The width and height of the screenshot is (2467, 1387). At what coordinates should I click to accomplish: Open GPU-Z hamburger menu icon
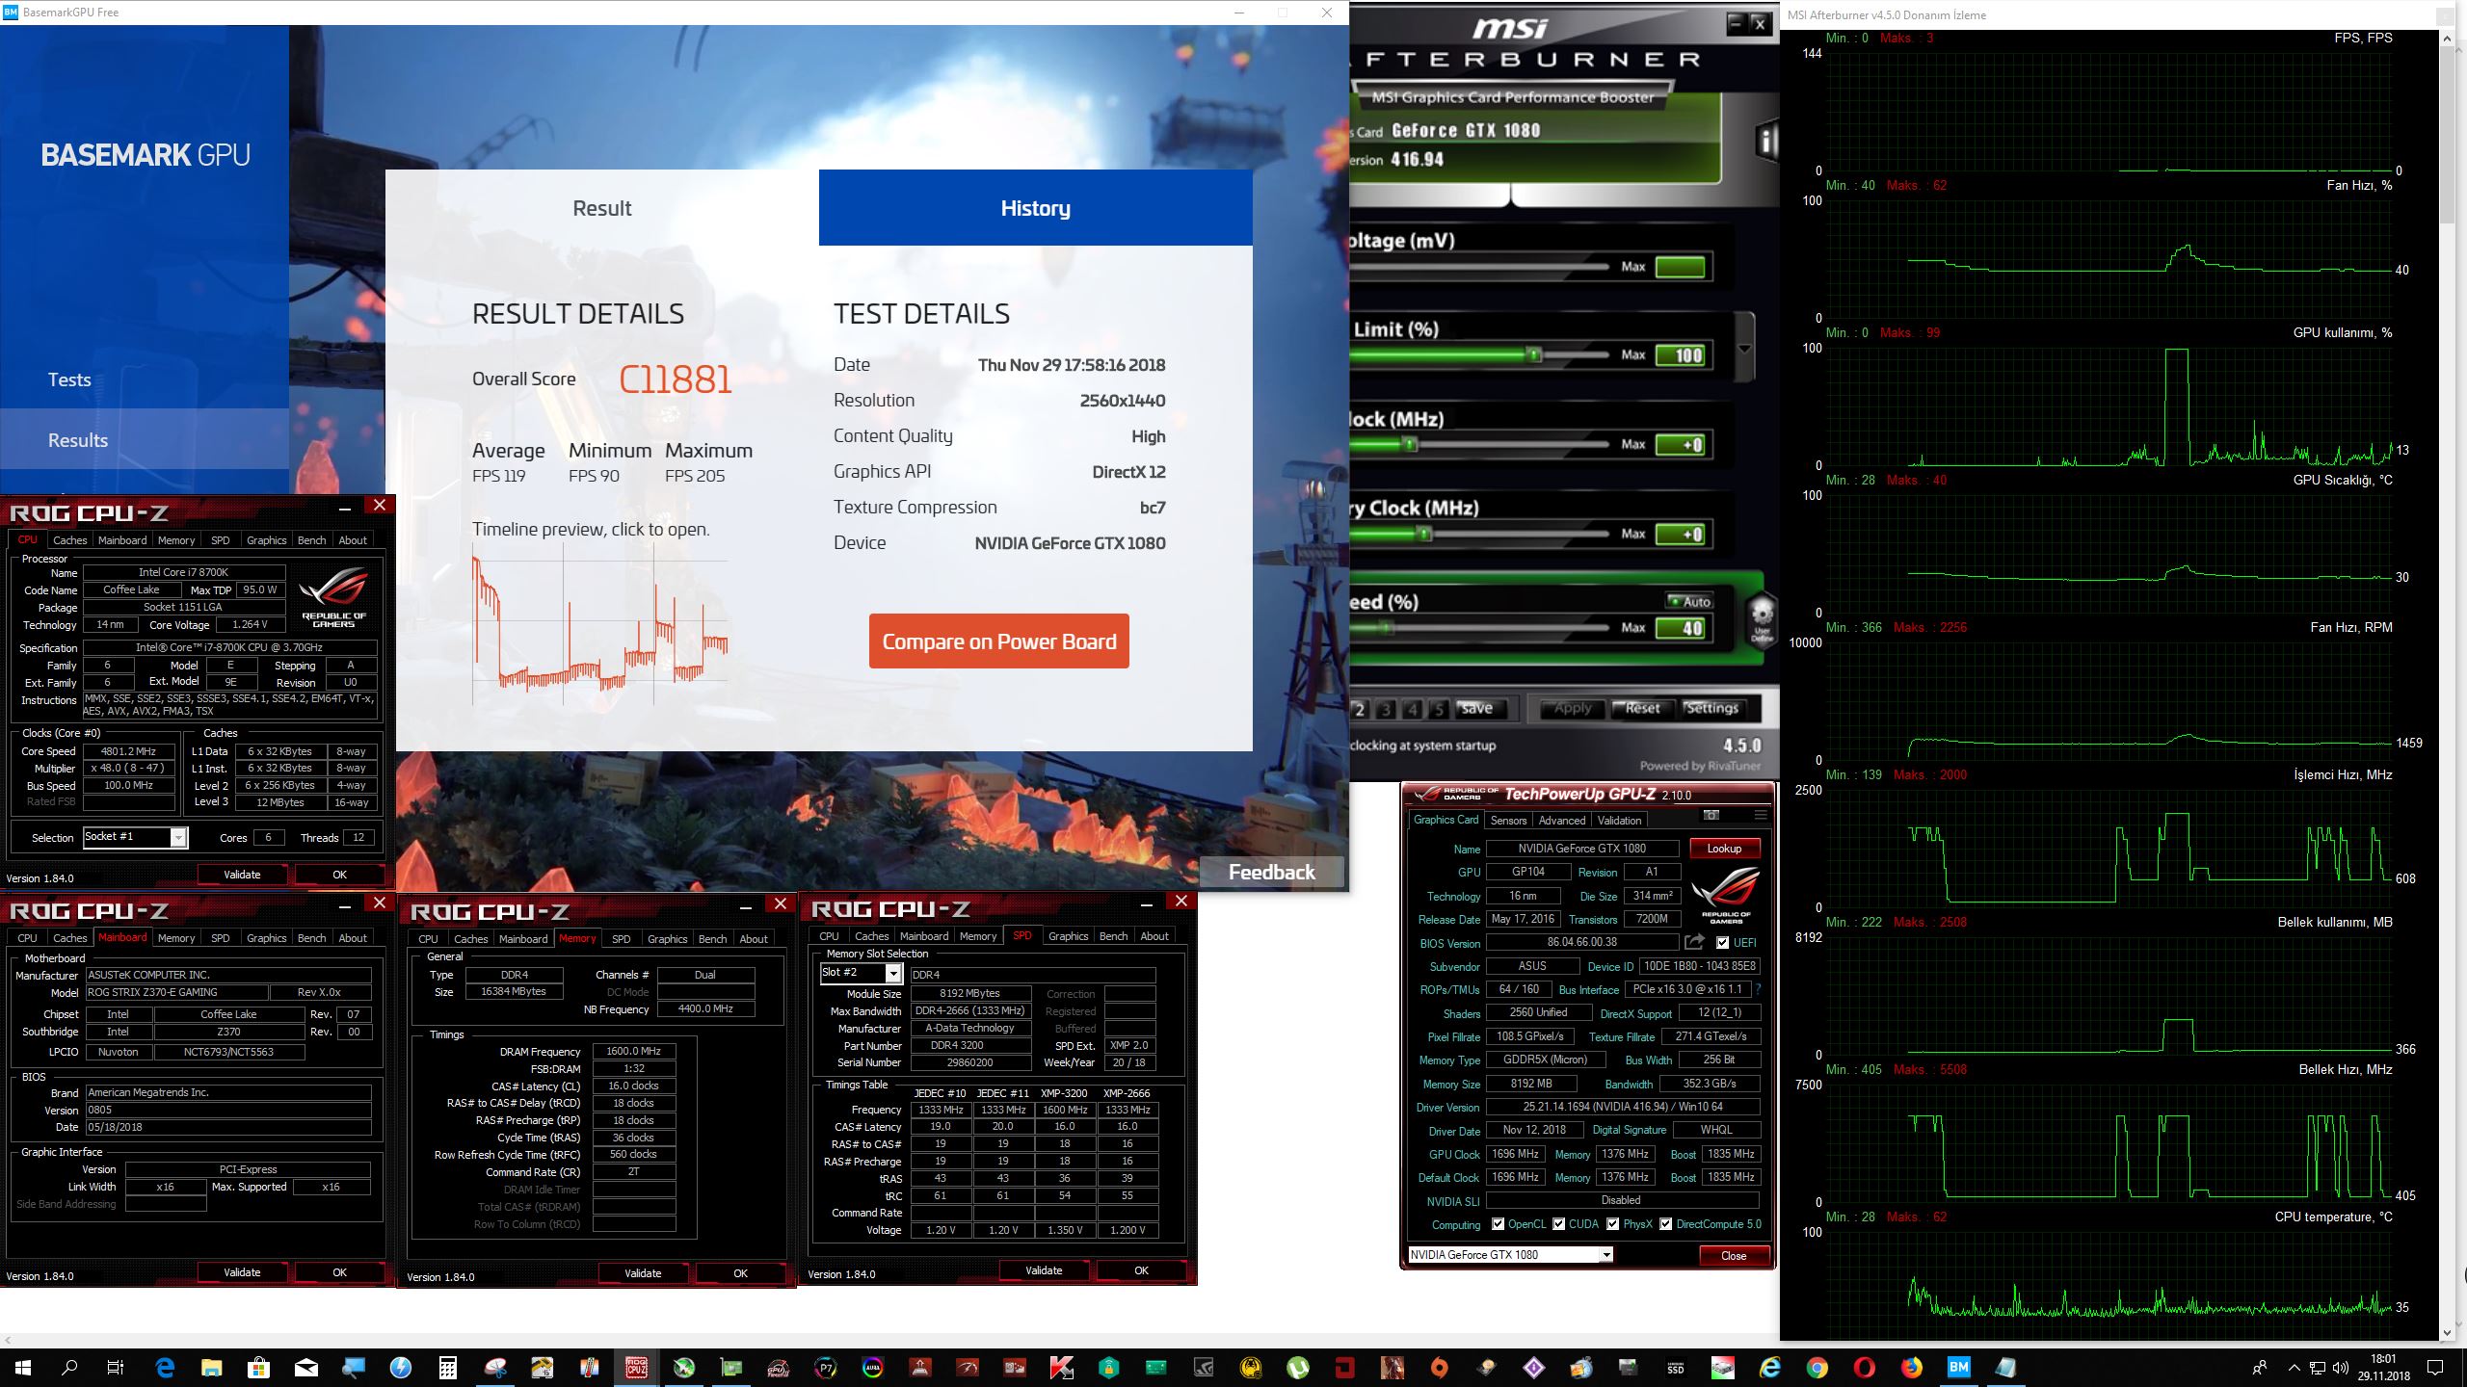pos(1760,816)
